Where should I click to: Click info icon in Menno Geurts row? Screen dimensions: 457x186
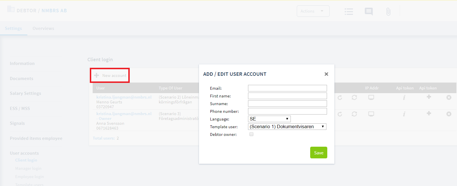coord(404,98)
